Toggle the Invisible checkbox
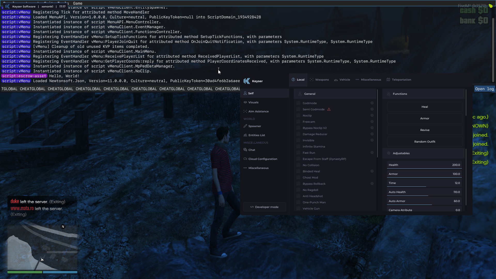The width and height of the screenshot is (496, 279). [298, 140]
